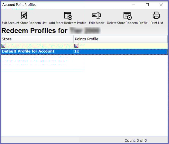The height and width of the screenshot is (144, 169).
Task: Click the Exit Account Store Redeem List icon
Action: 24,16
